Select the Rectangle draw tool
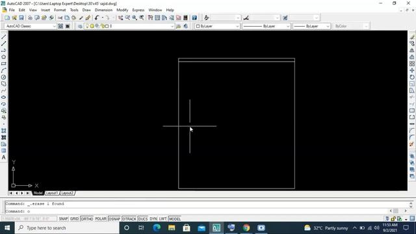 coord(4,64)
